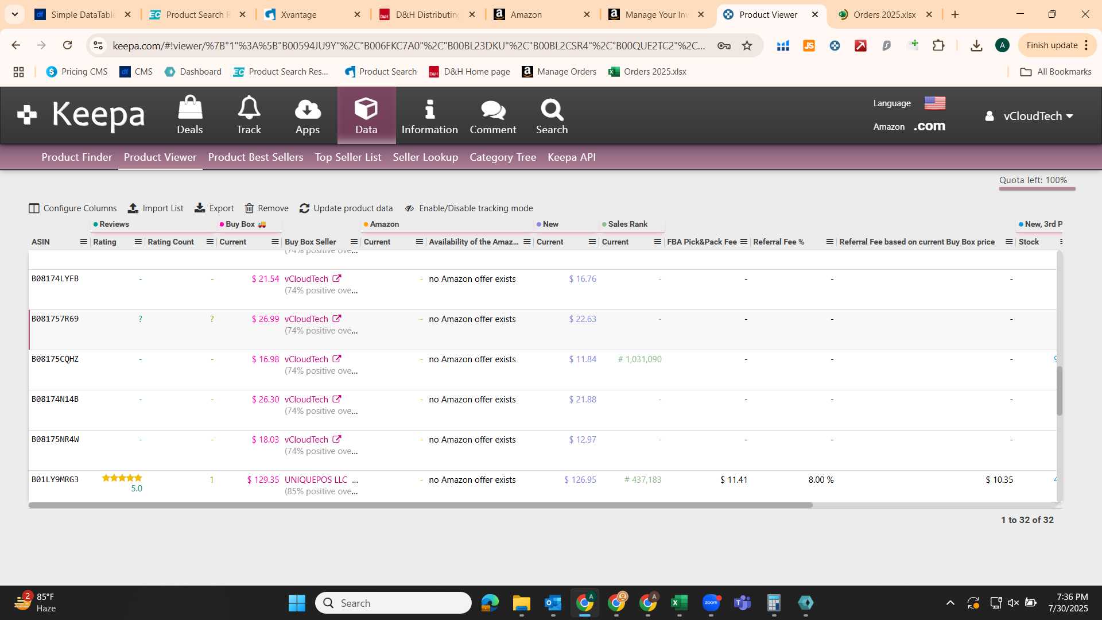The width and height of the screenshot is (1102, 620).
Task: Open the Buy Box Seller column menu
Action: click(x=354, y=242)
